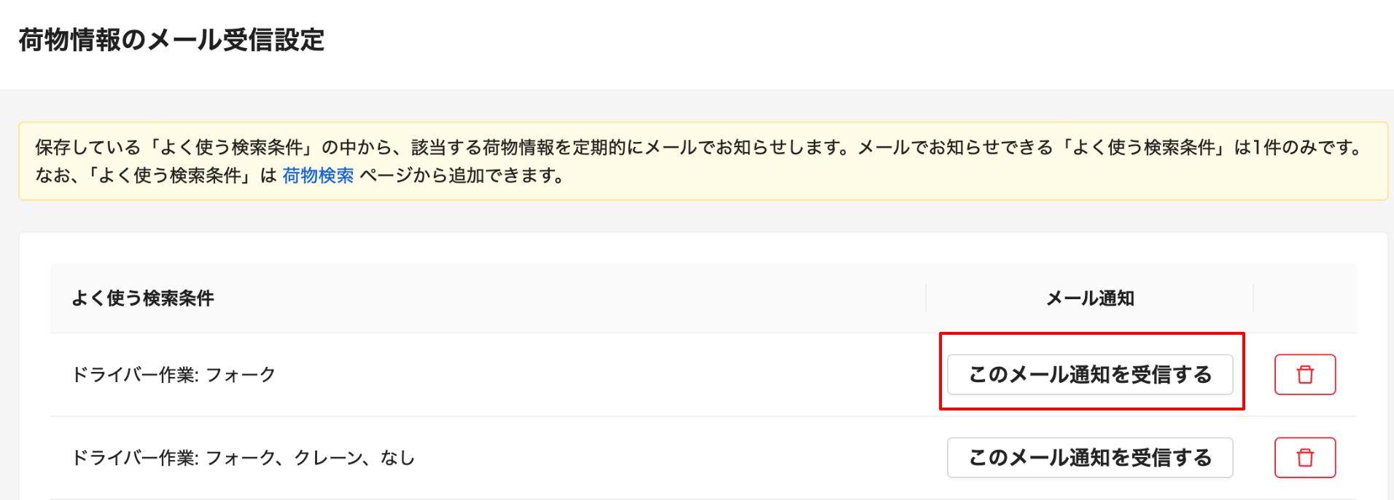The width and height of the screenshot is (1394, 500).
Task: Click the メール通知 column header
Action: coord(1090,298)
